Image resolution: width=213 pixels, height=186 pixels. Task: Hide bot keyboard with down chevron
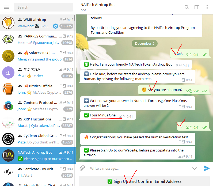click(x=194, y=169)
